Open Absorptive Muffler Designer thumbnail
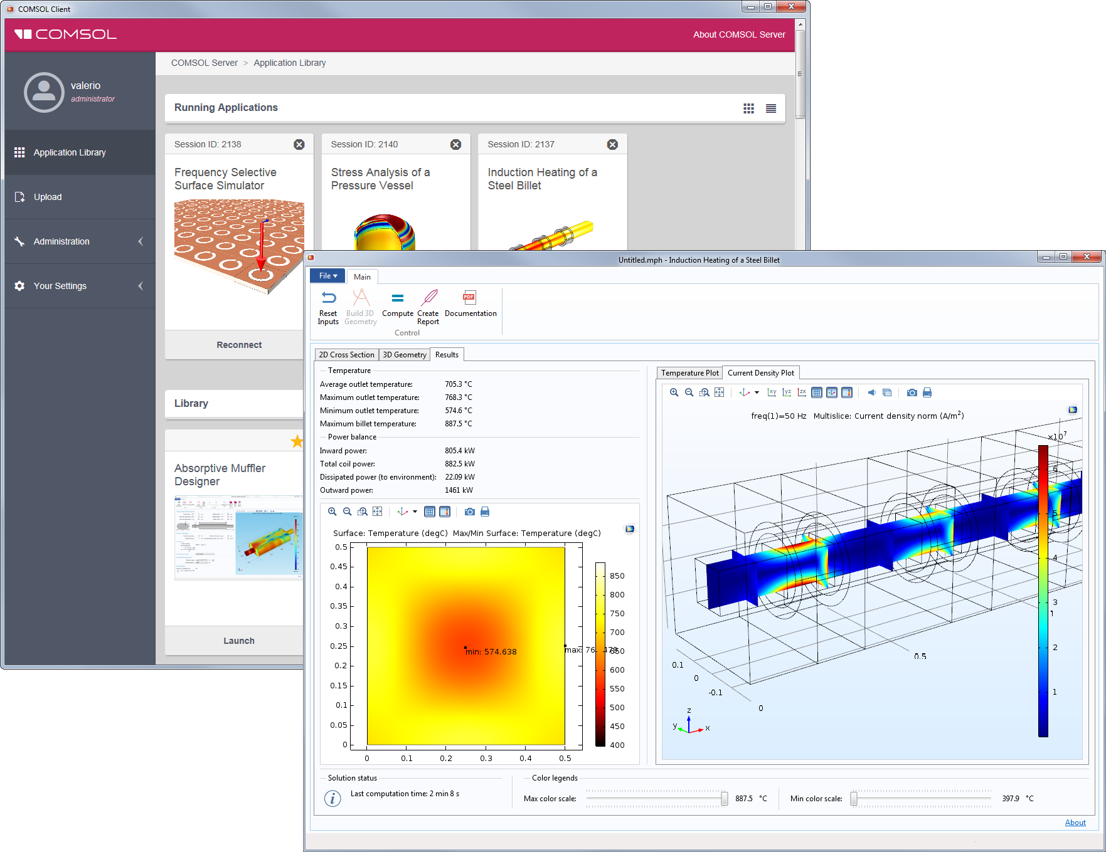The image size is (1106, 852). click(x=238, y=537)
